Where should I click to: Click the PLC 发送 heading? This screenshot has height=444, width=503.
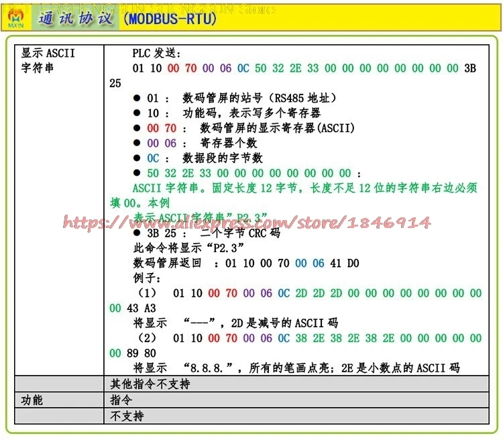tap(156, 53)
